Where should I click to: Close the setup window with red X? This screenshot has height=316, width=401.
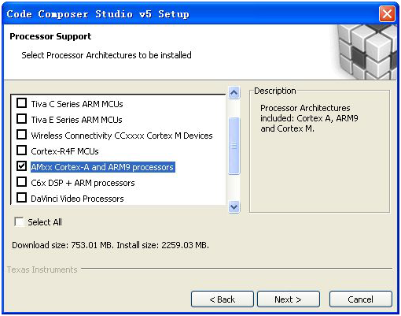[387, 13]
